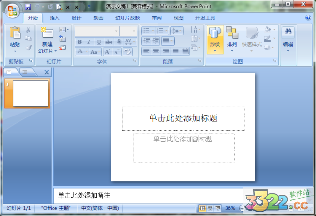Click the Text Direction icon
The height and width of the screenshot is (216, 316).
[x=195, y=30]
